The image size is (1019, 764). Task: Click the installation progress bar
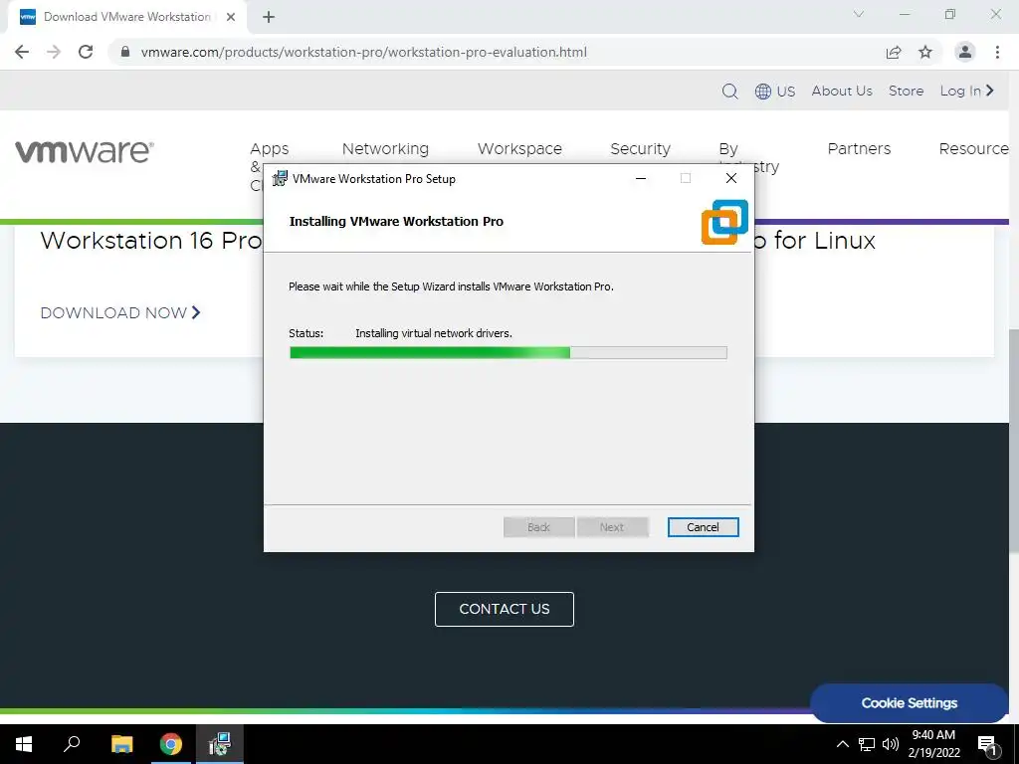click(x=509, y=353)
